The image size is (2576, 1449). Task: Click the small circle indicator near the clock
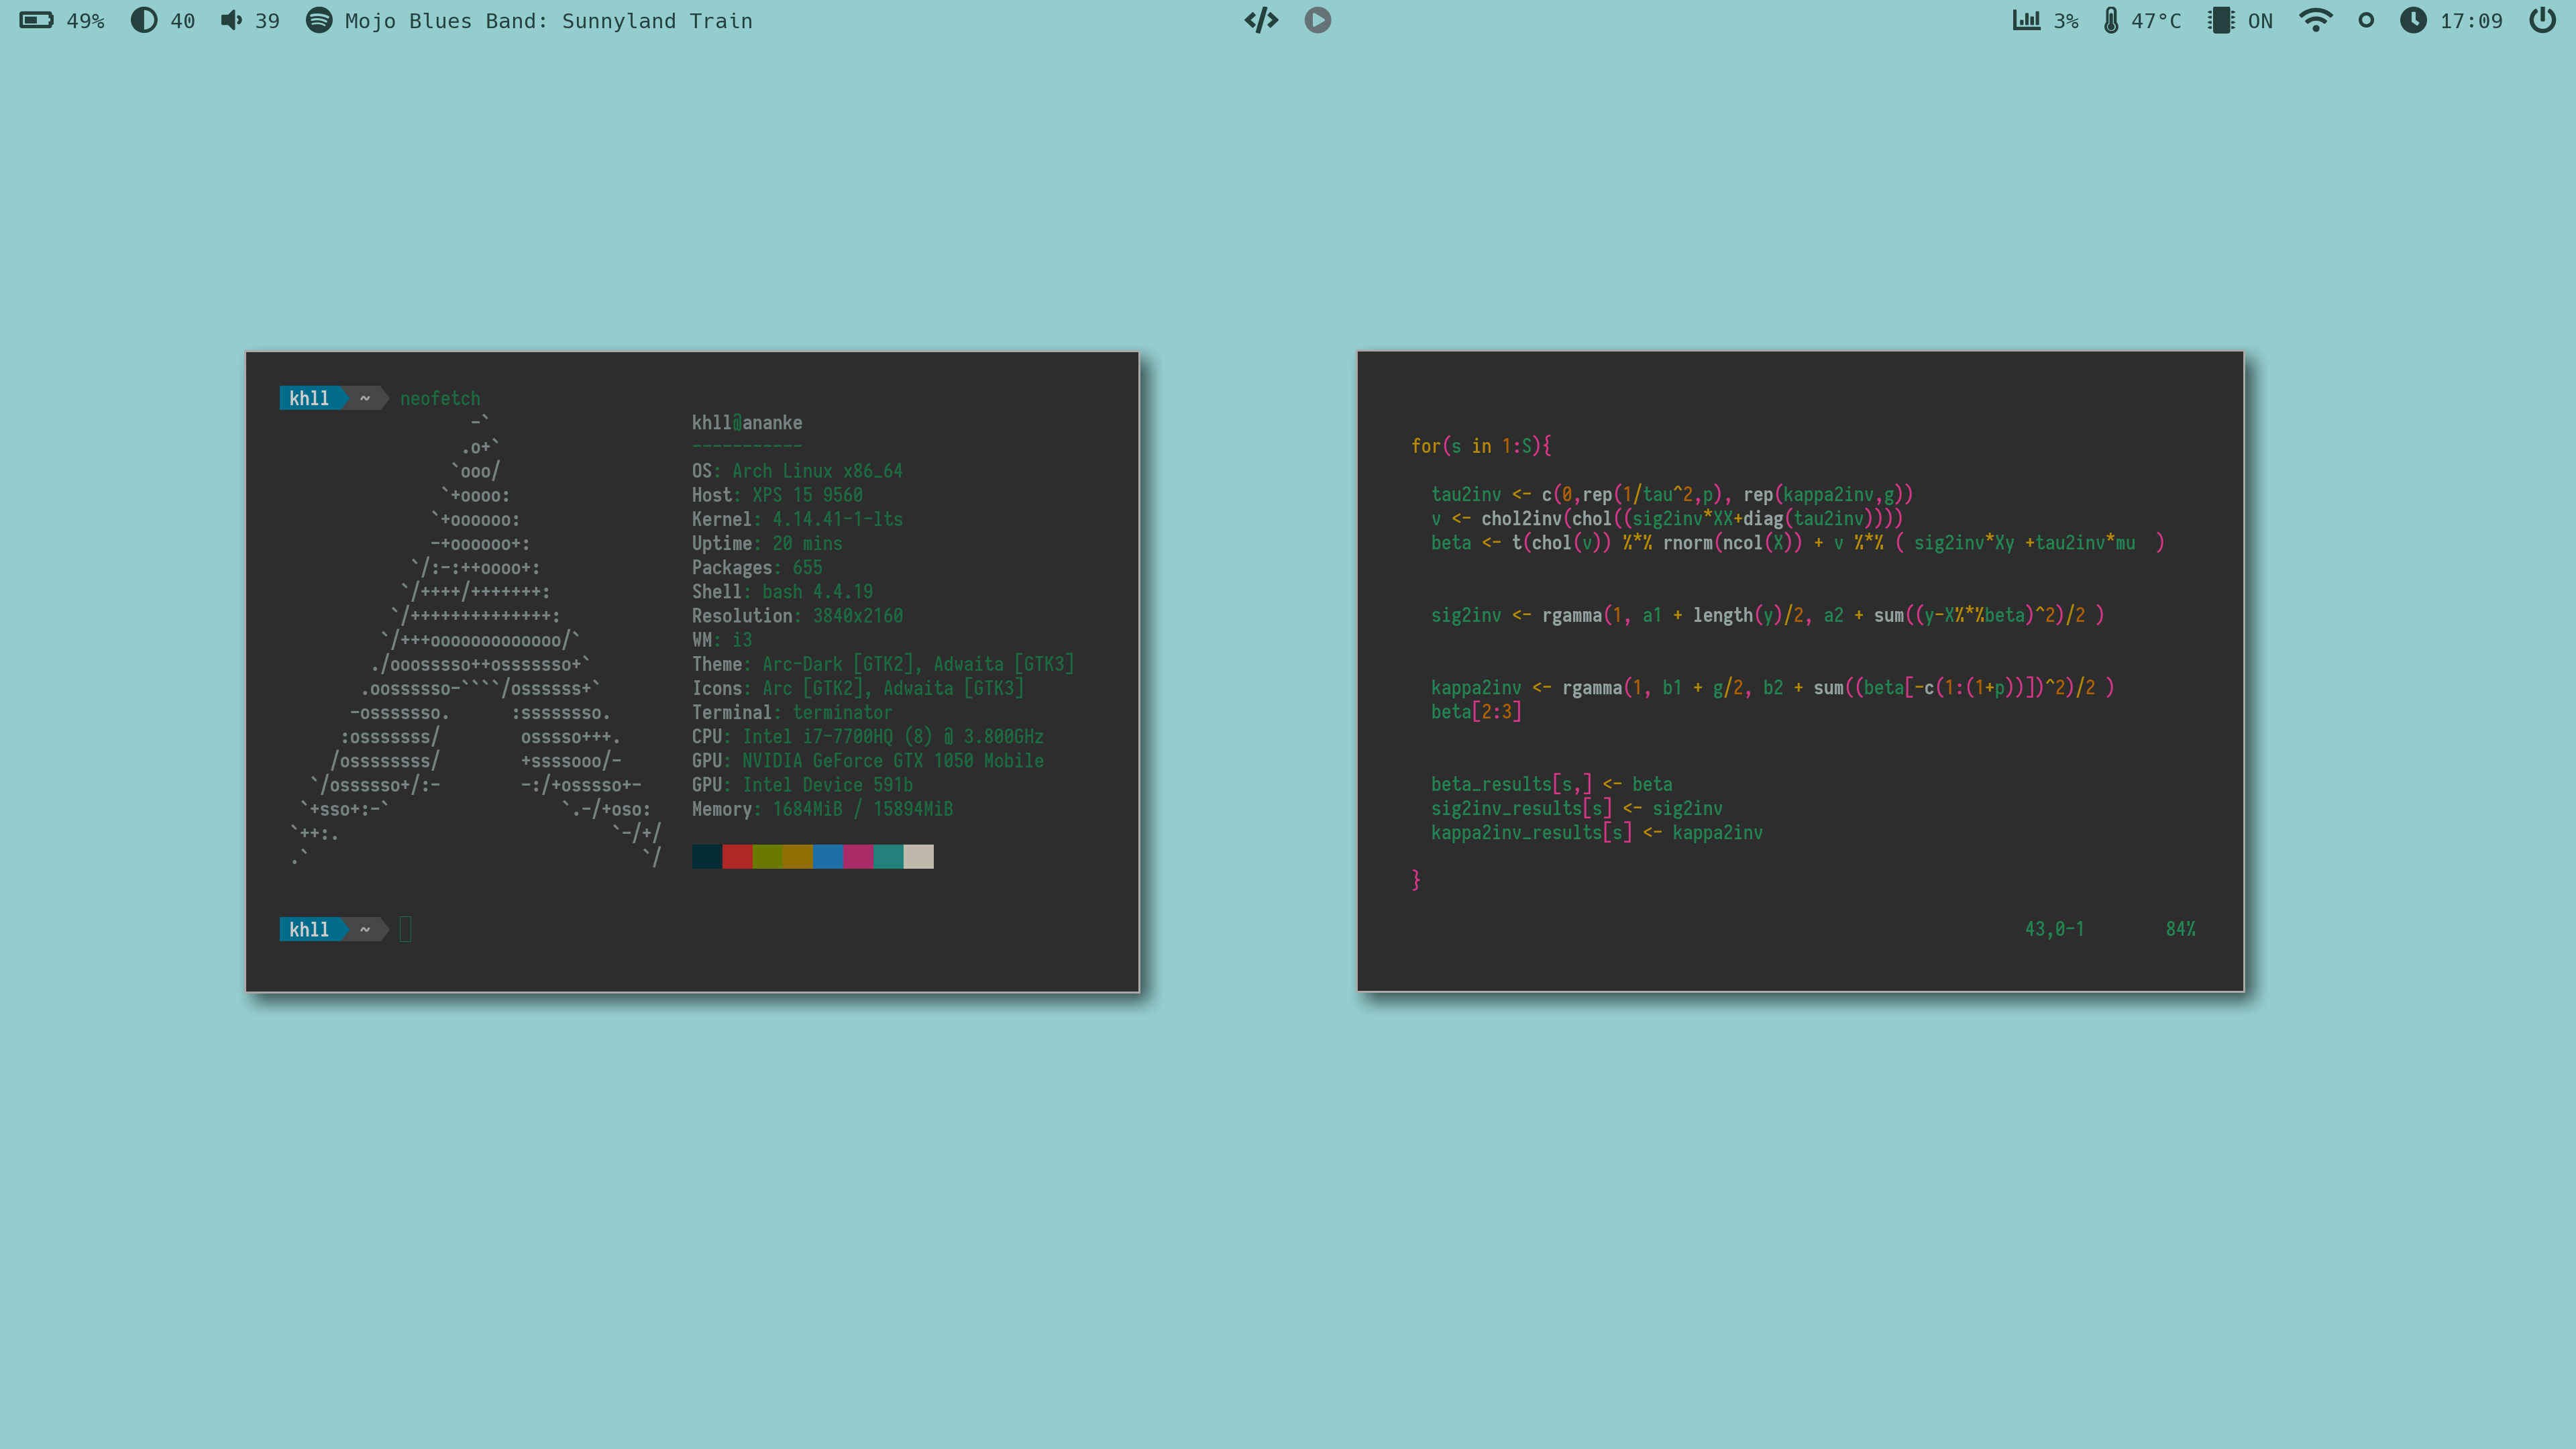tap(2365, 20)
